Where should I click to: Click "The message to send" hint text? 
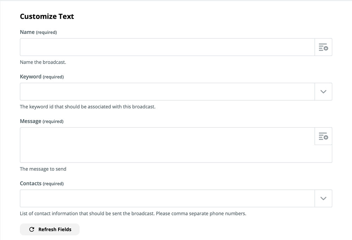[43, 169]
